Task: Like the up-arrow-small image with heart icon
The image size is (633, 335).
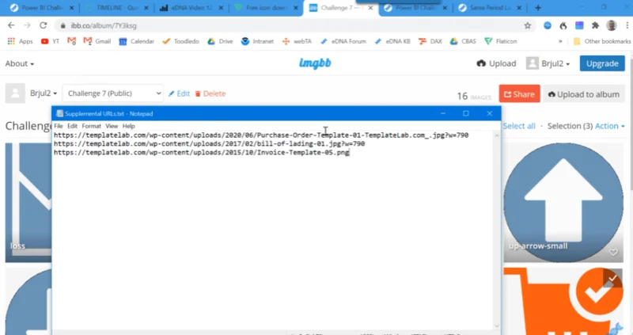Action: click(x=613, y=253)
